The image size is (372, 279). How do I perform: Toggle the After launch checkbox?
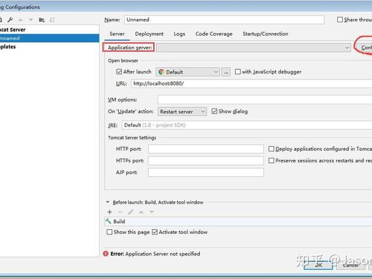119,72
